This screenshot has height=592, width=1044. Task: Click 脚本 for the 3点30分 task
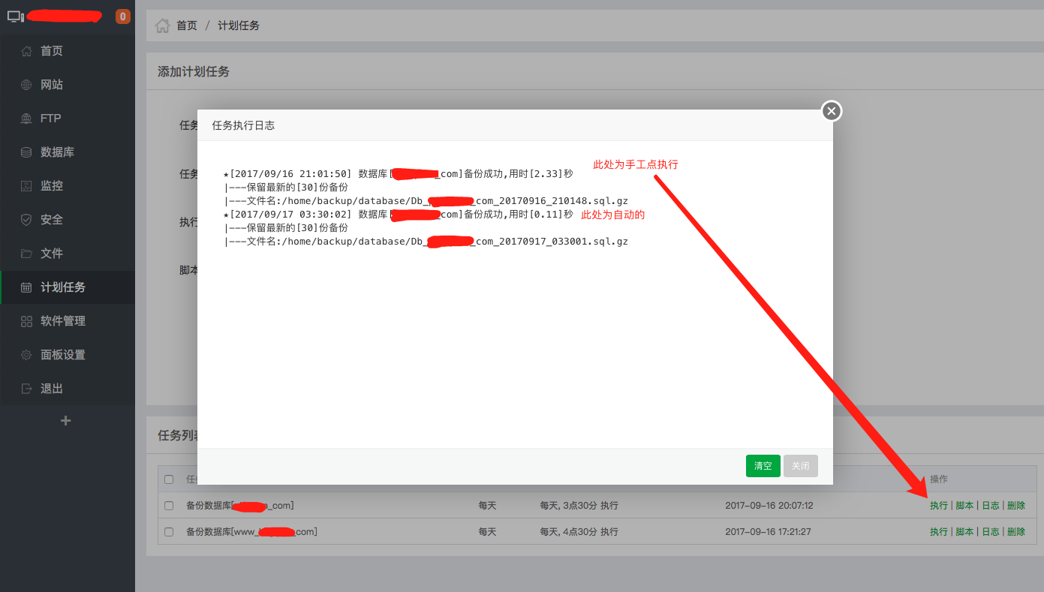tap(964, 506)
